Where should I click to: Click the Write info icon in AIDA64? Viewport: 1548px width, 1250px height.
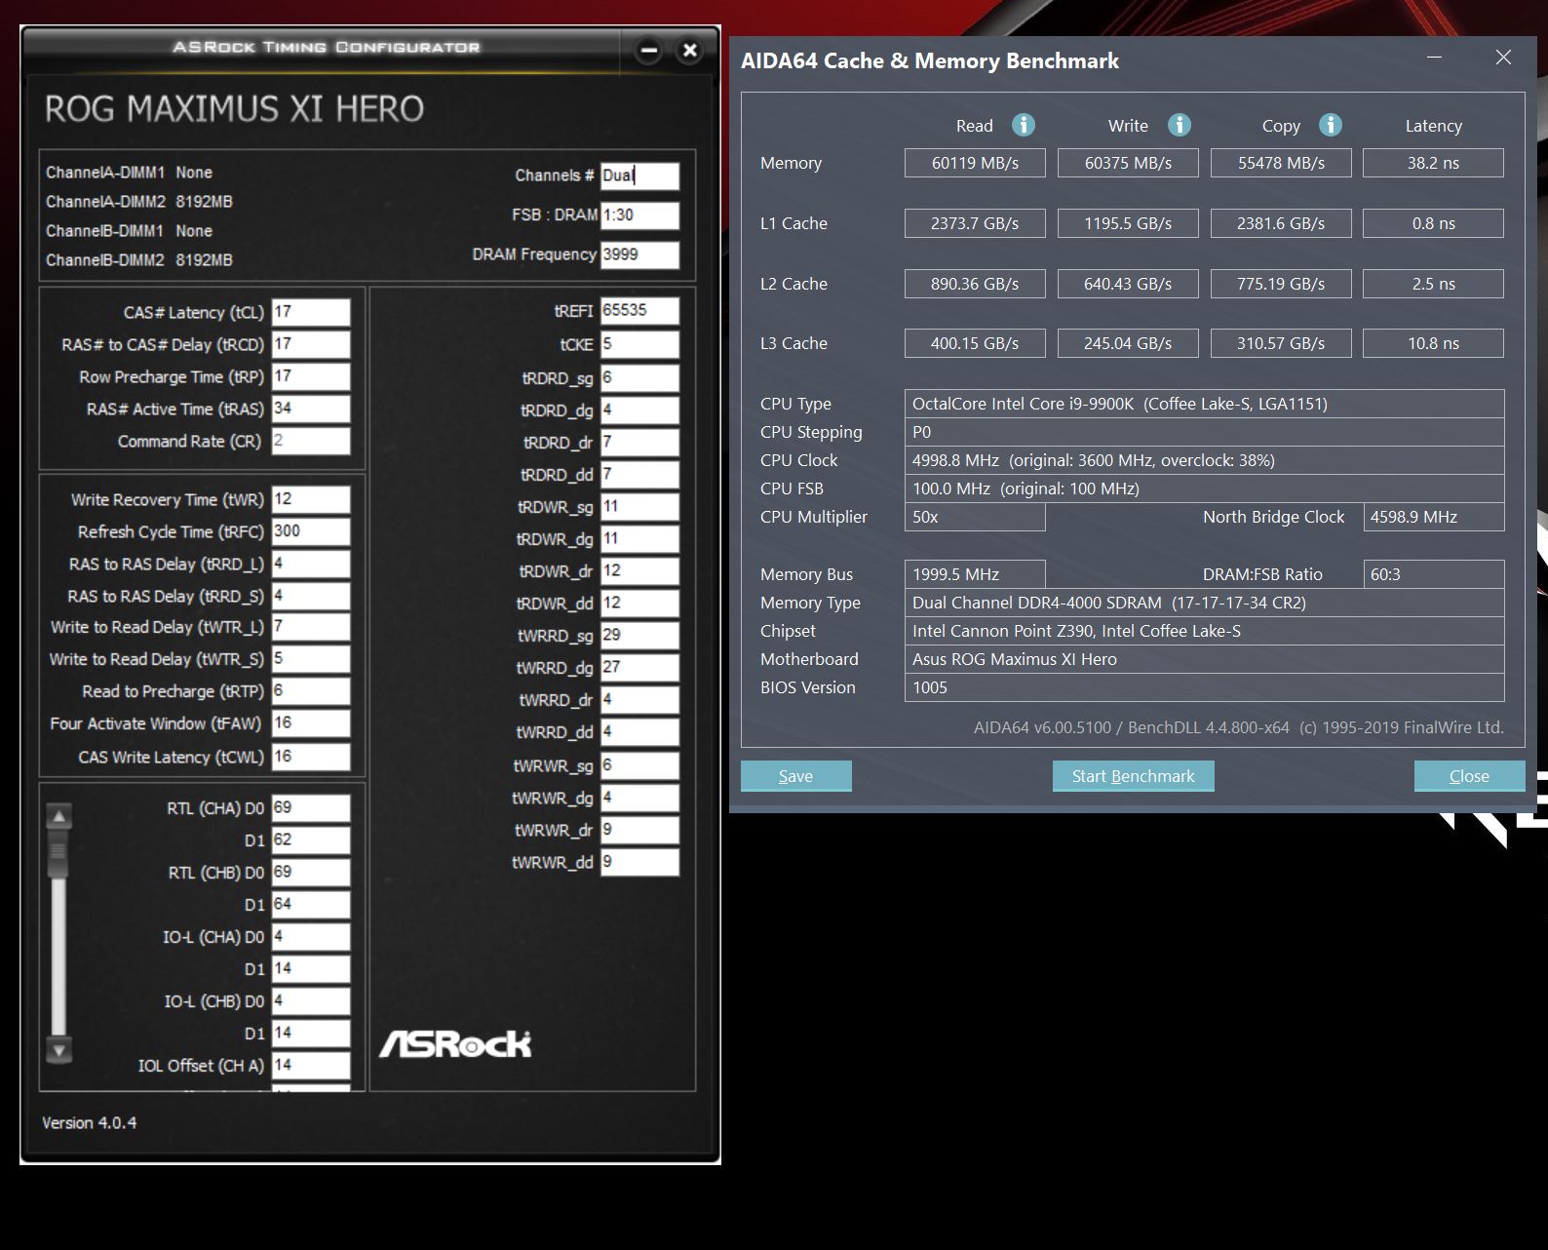1179,125
